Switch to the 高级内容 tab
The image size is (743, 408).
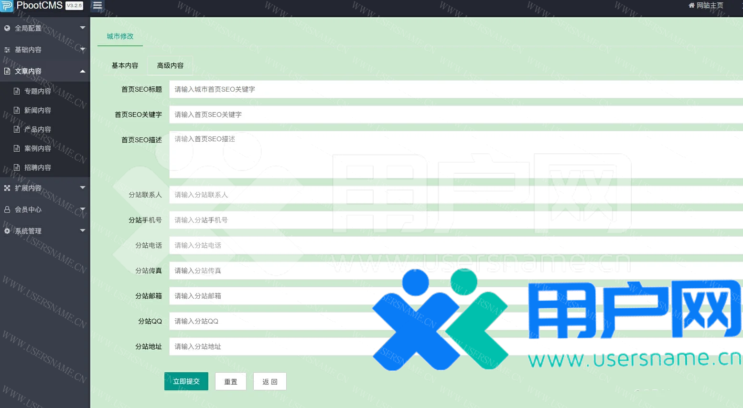tap(170, 65)
